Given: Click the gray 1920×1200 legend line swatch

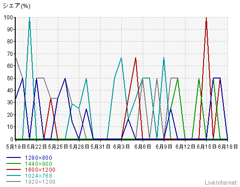Looking at the screenshot, I should click(13, 181).
